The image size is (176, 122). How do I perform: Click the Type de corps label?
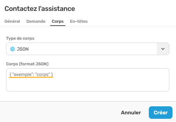(x=20, y=38)
